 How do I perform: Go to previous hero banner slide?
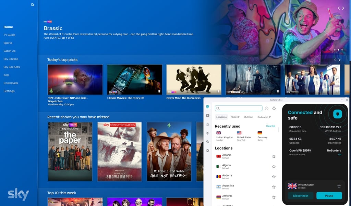[339, 8]
